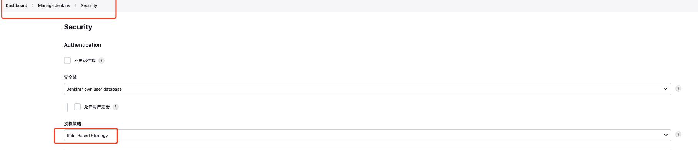The height and width of the screenshot is (157, 698).
Task: Go to Dashboard breadcrumb
Action: 17,5
